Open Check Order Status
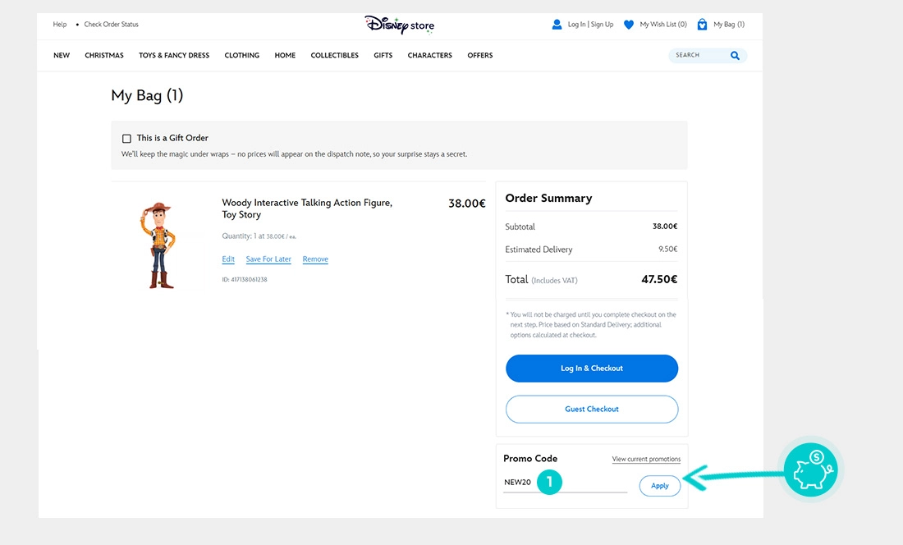Image resolution: width=903 pixels, height=545 pixels. (112, 24)
